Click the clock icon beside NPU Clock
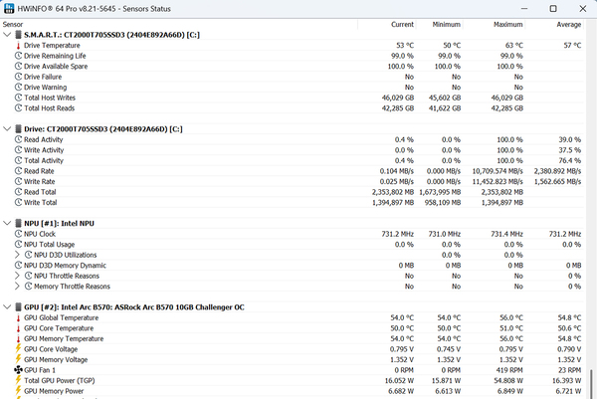The width and height of the screenshot is (597, 399). tap(18, 234)
